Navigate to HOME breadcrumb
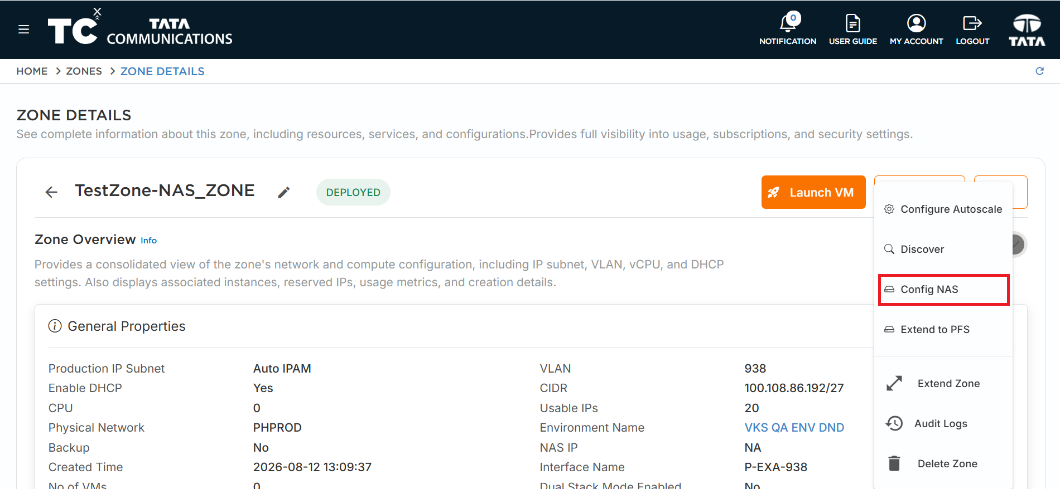The height and width of the screenshot is (489, 1060). (32, 71)
